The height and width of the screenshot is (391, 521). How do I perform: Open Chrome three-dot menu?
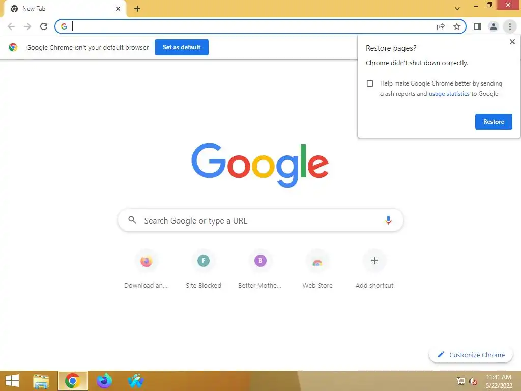point(510,26)
